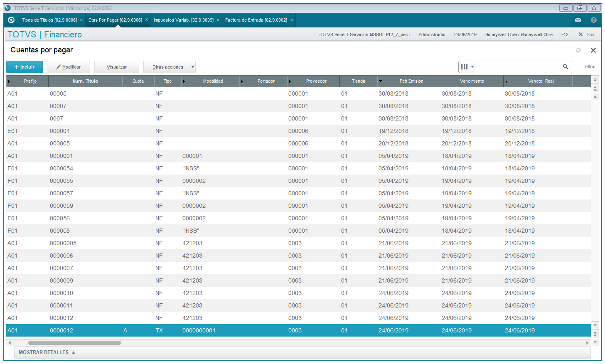Select row with title 0000009
The image size is (605, 364).
click(298, 280)
